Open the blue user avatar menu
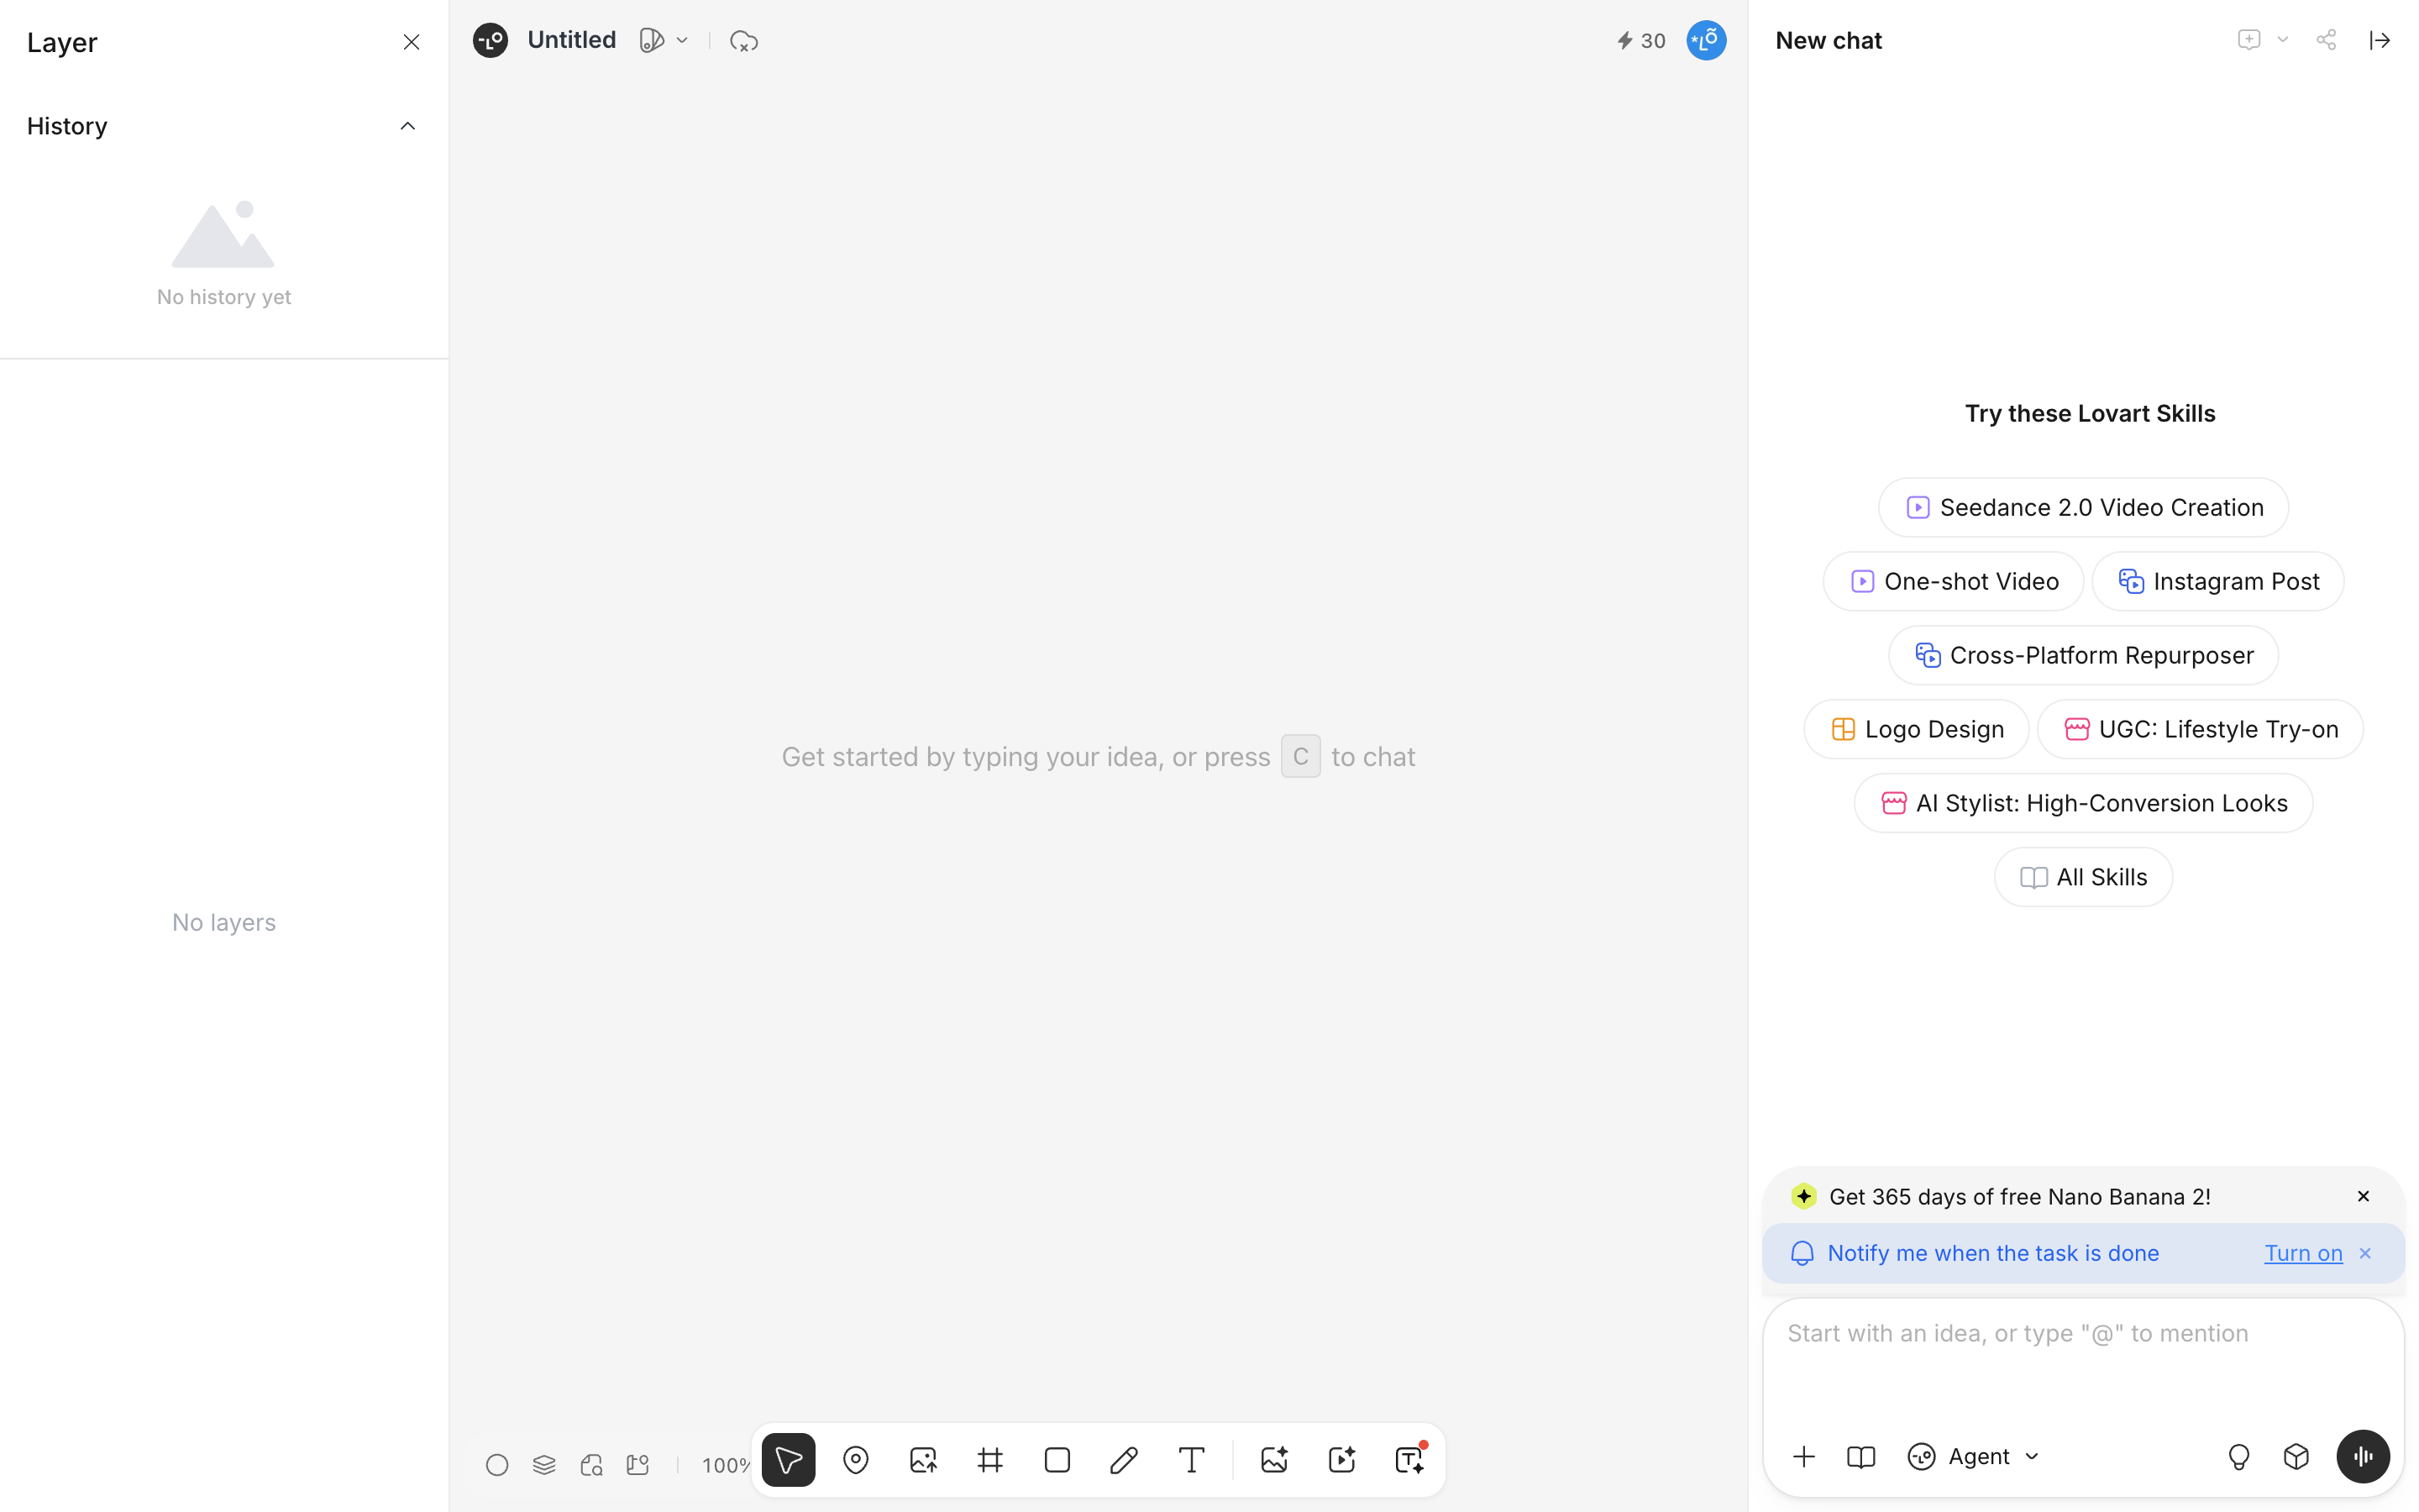 coord(1706,40)
